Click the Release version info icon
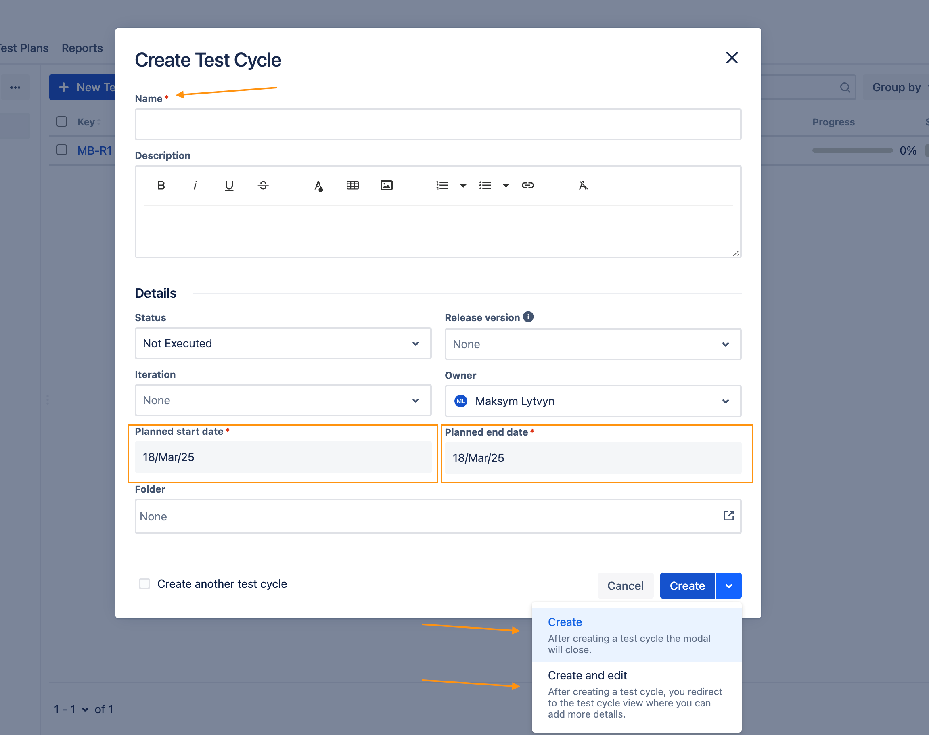 tap(528, 317)
